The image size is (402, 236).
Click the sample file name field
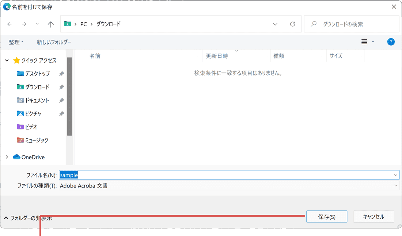tap(146, 175)
